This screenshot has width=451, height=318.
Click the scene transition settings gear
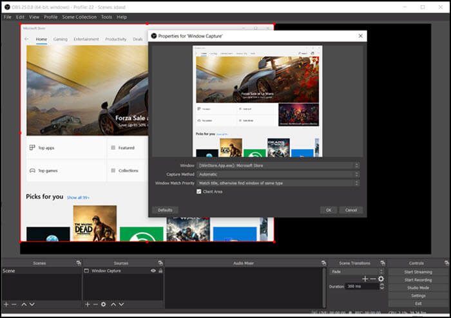click(x=381, y=279)
